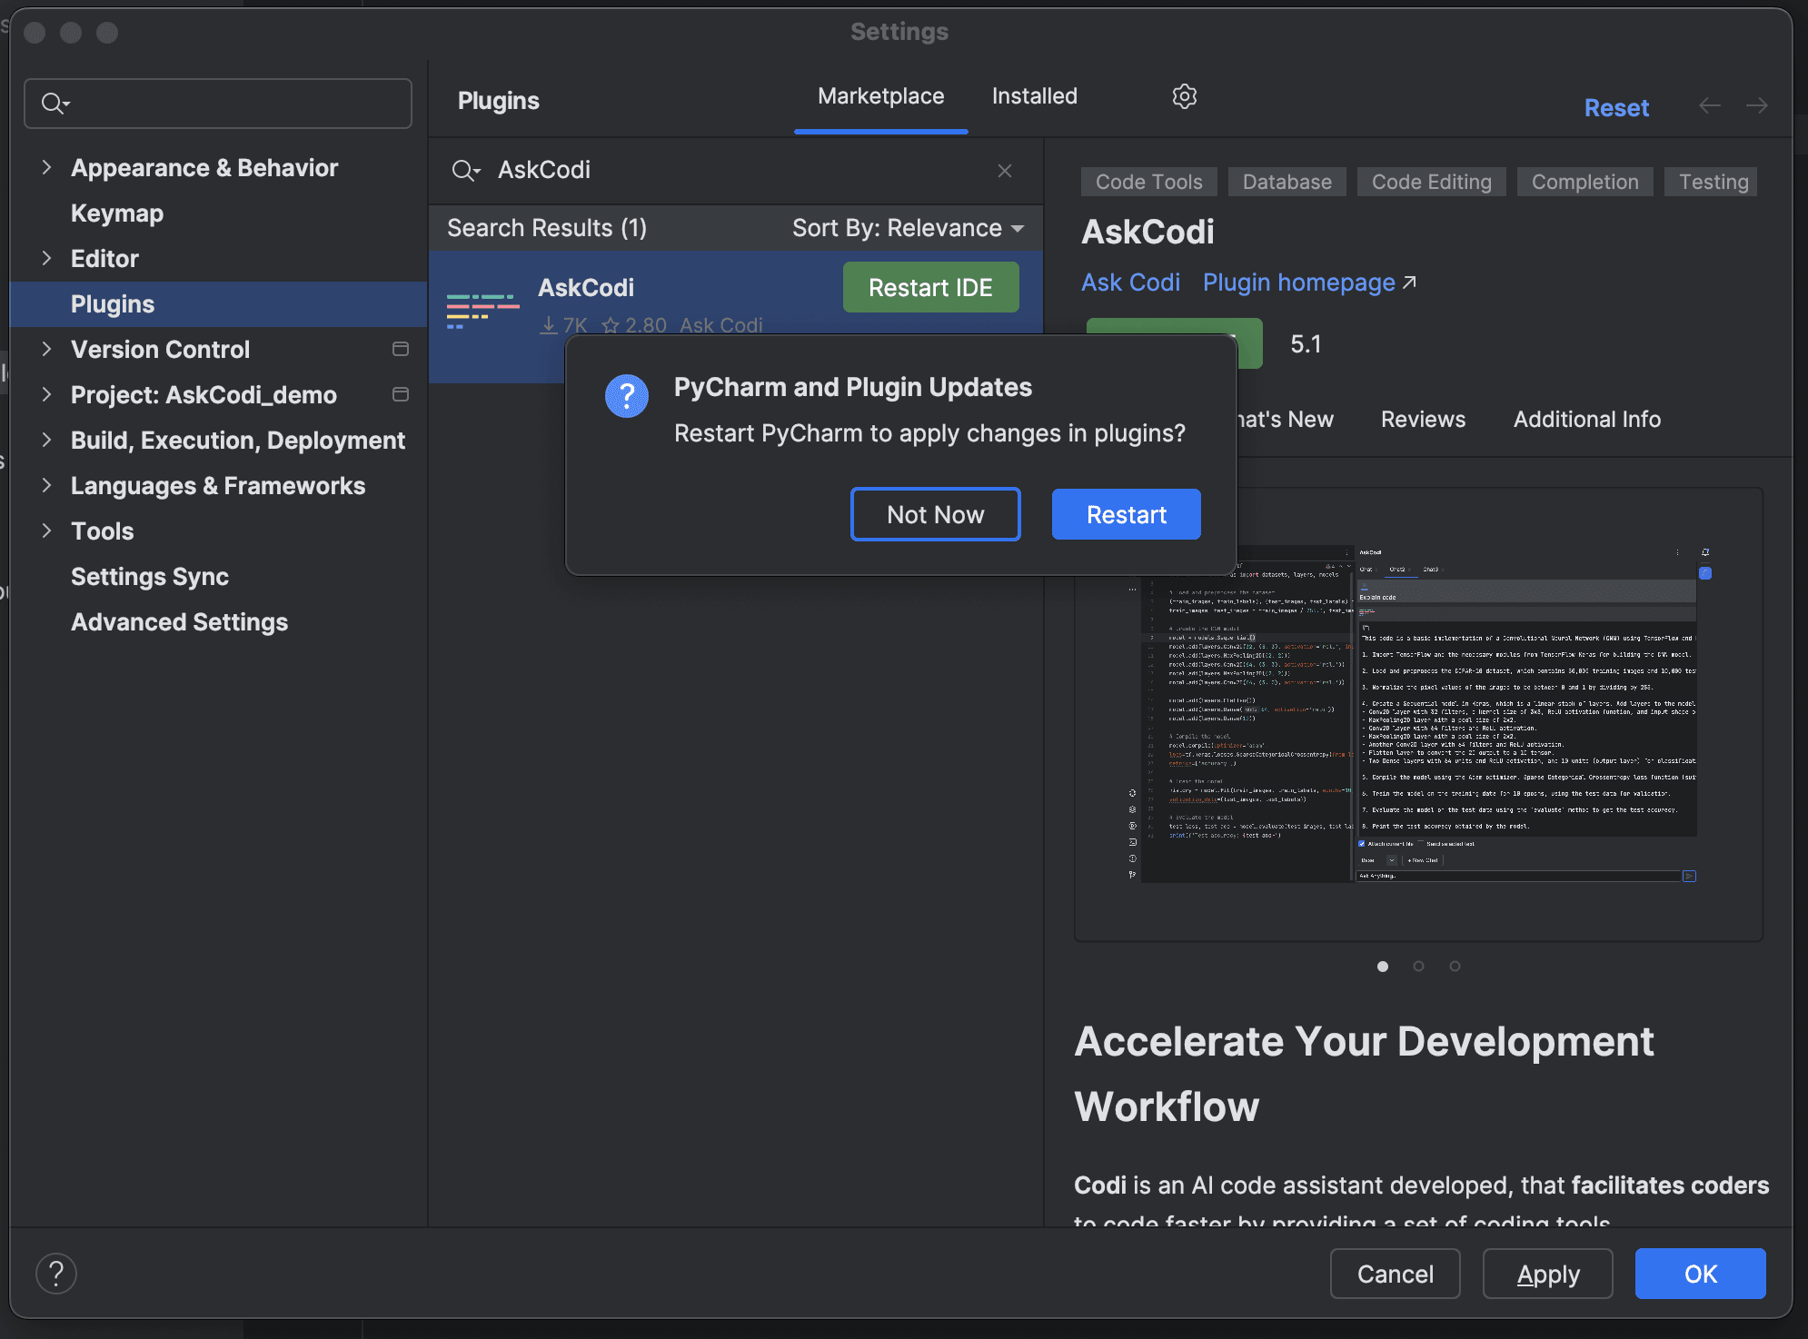Select the Code Editing filter tab
Image resolution: width=1808 pixels, height=1339 pixels.
coord(1431,180)
